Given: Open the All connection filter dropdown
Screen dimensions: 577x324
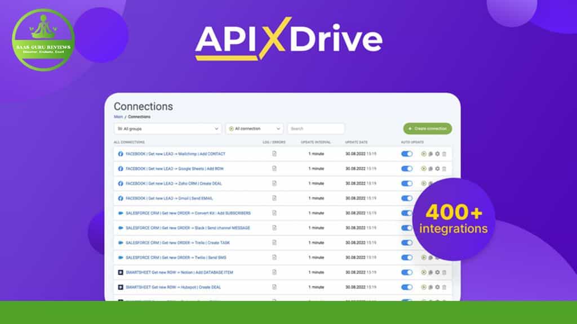Looking at the screenshot, I should 254,129.
